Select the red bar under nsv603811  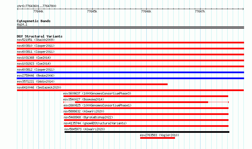point(130,54)
